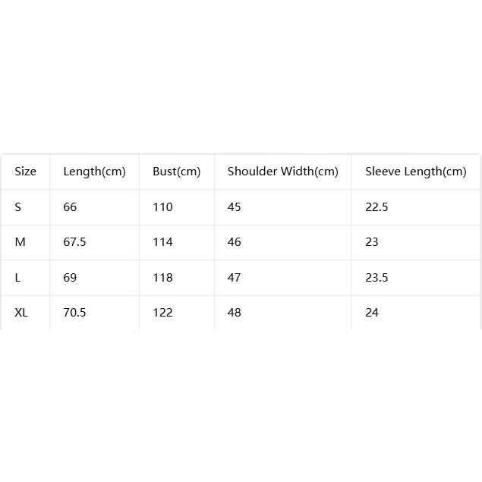Click the 118 bust cell
This screenshot has width=482, height=482.
click(162, 278)
